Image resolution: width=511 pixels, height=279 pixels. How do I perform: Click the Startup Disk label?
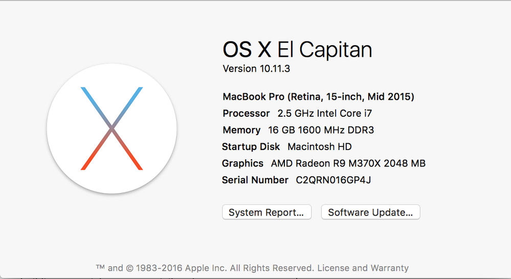click(x=251, y=147)
